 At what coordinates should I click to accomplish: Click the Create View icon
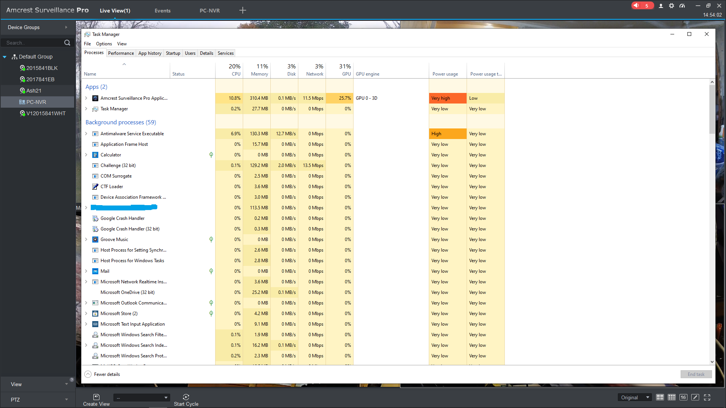tap(96, 397)
